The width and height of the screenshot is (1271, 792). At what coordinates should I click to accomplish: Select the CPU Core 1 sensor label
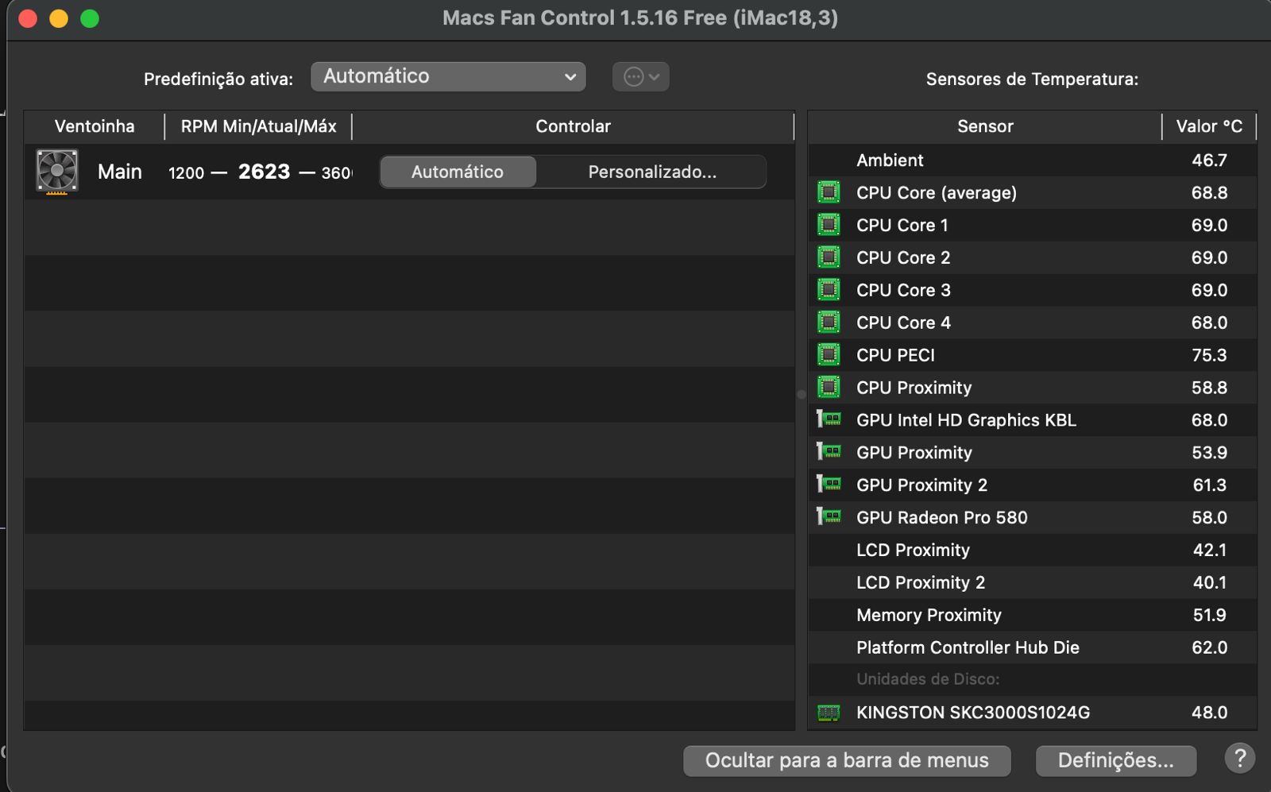tap(902, 226)
